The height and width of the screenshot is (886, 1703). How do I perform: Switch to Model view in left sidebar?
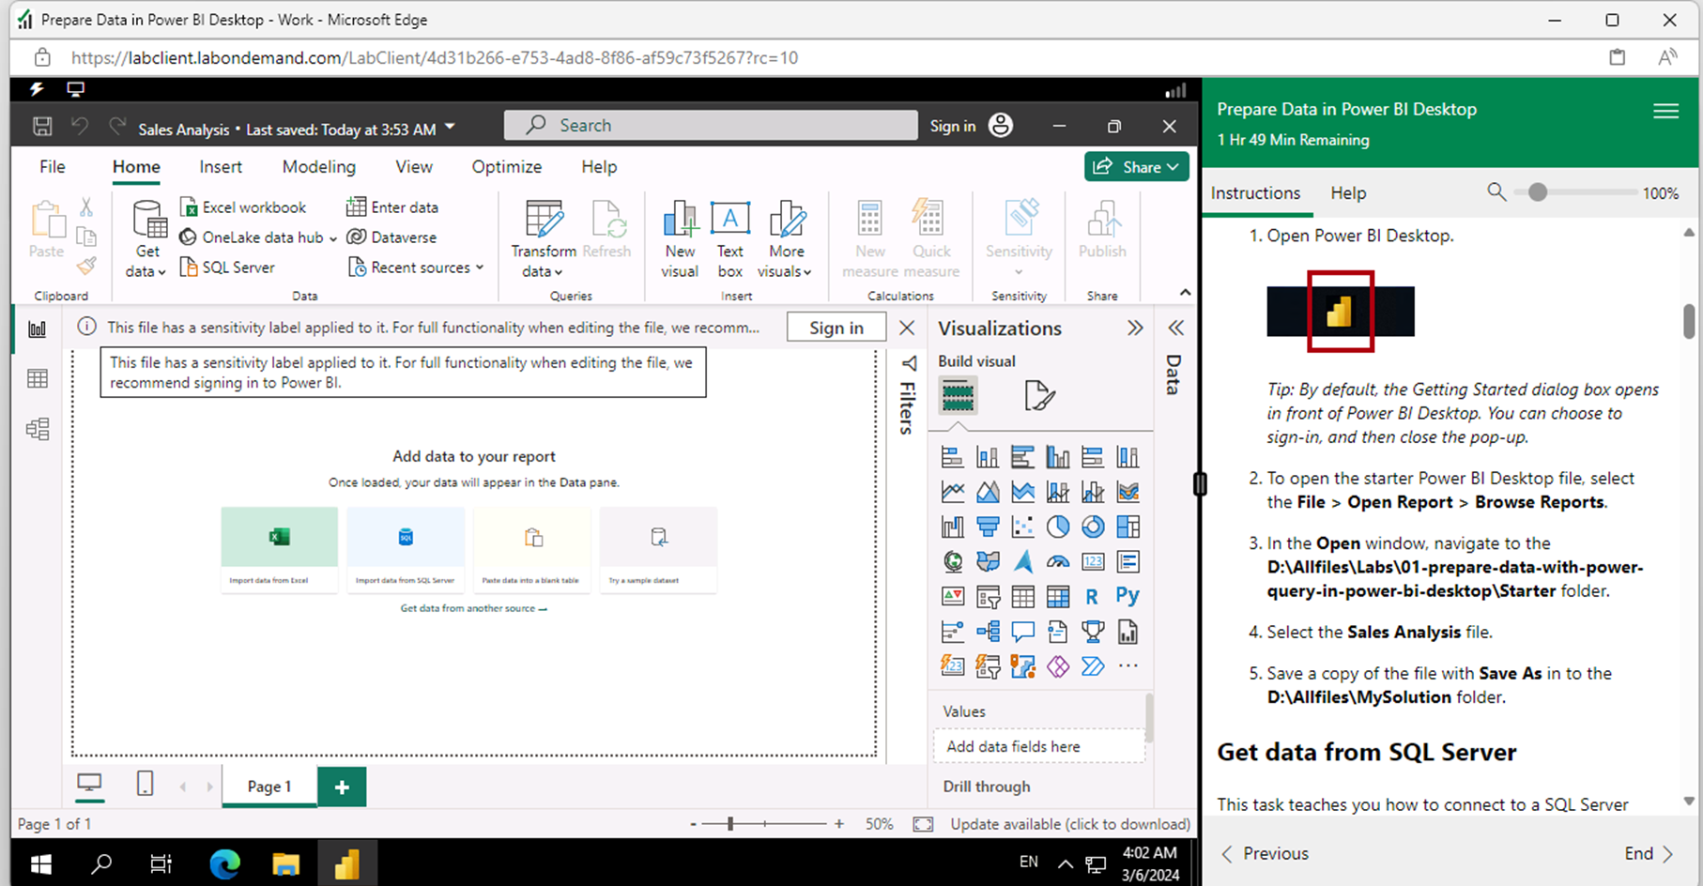coord(38,430)
